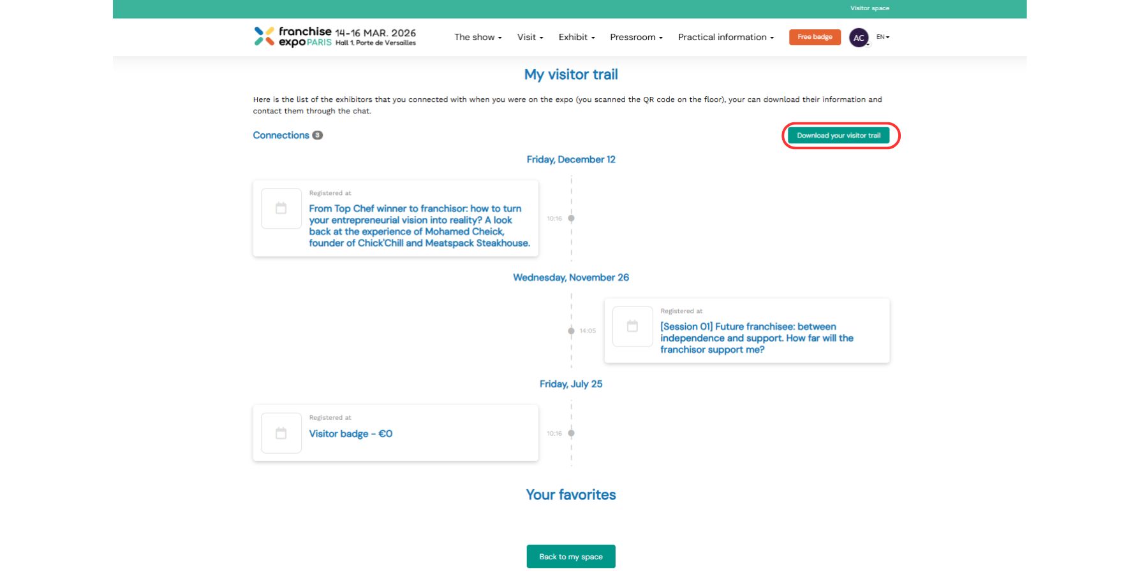Expand the Visit dropdown menu
Image resolution: width=1140 pixels, height=581 pixels.
[x=529, y=37]
